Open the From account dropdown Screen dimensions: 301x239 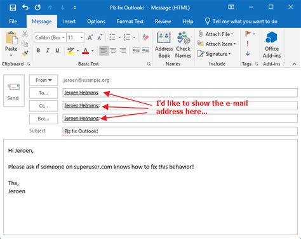click(x=43, y=80)
